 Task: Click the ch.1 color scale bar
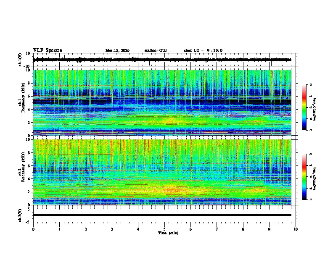pos(304,108)
